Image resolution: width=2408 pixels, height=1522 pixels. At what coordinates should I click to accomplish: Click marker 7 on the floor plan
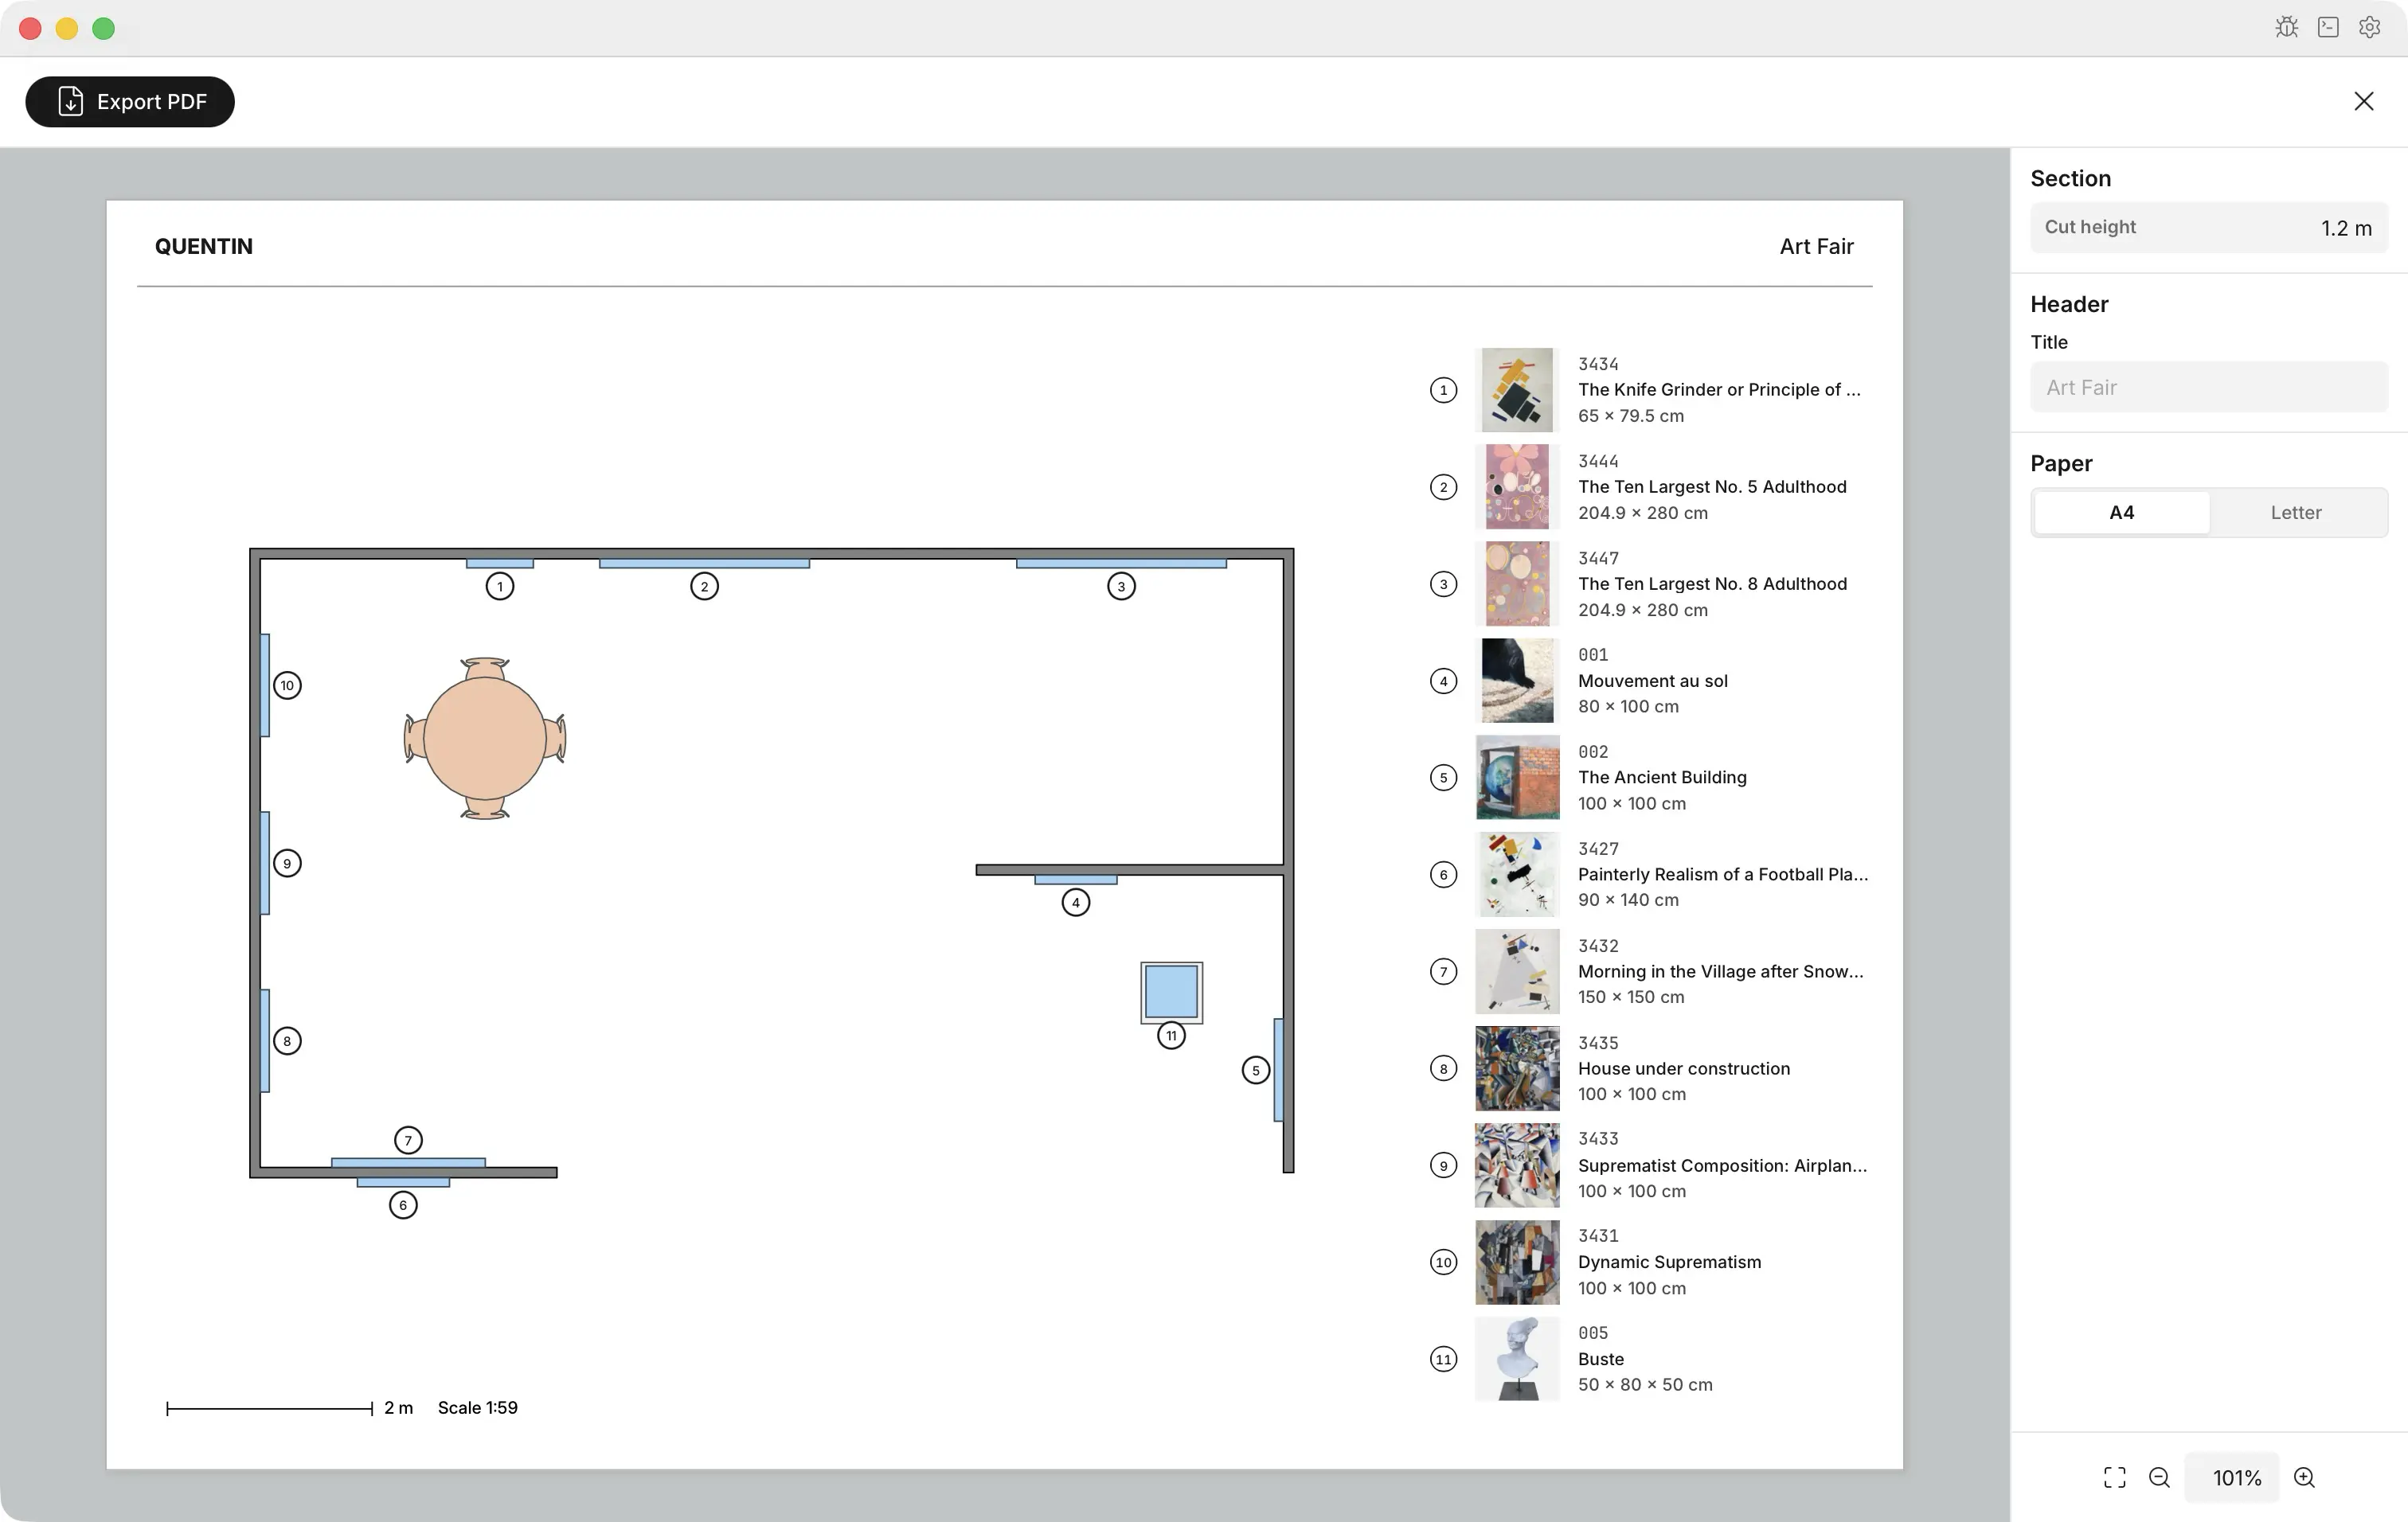408,1140
